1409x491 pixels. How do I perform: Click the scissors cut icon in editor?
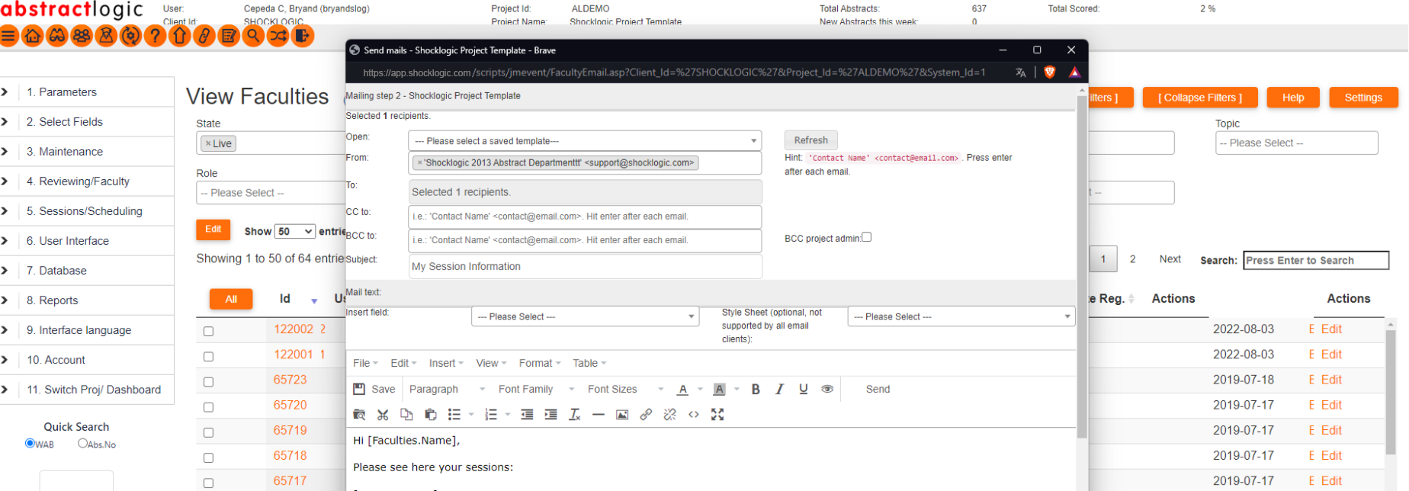point(383,415)
